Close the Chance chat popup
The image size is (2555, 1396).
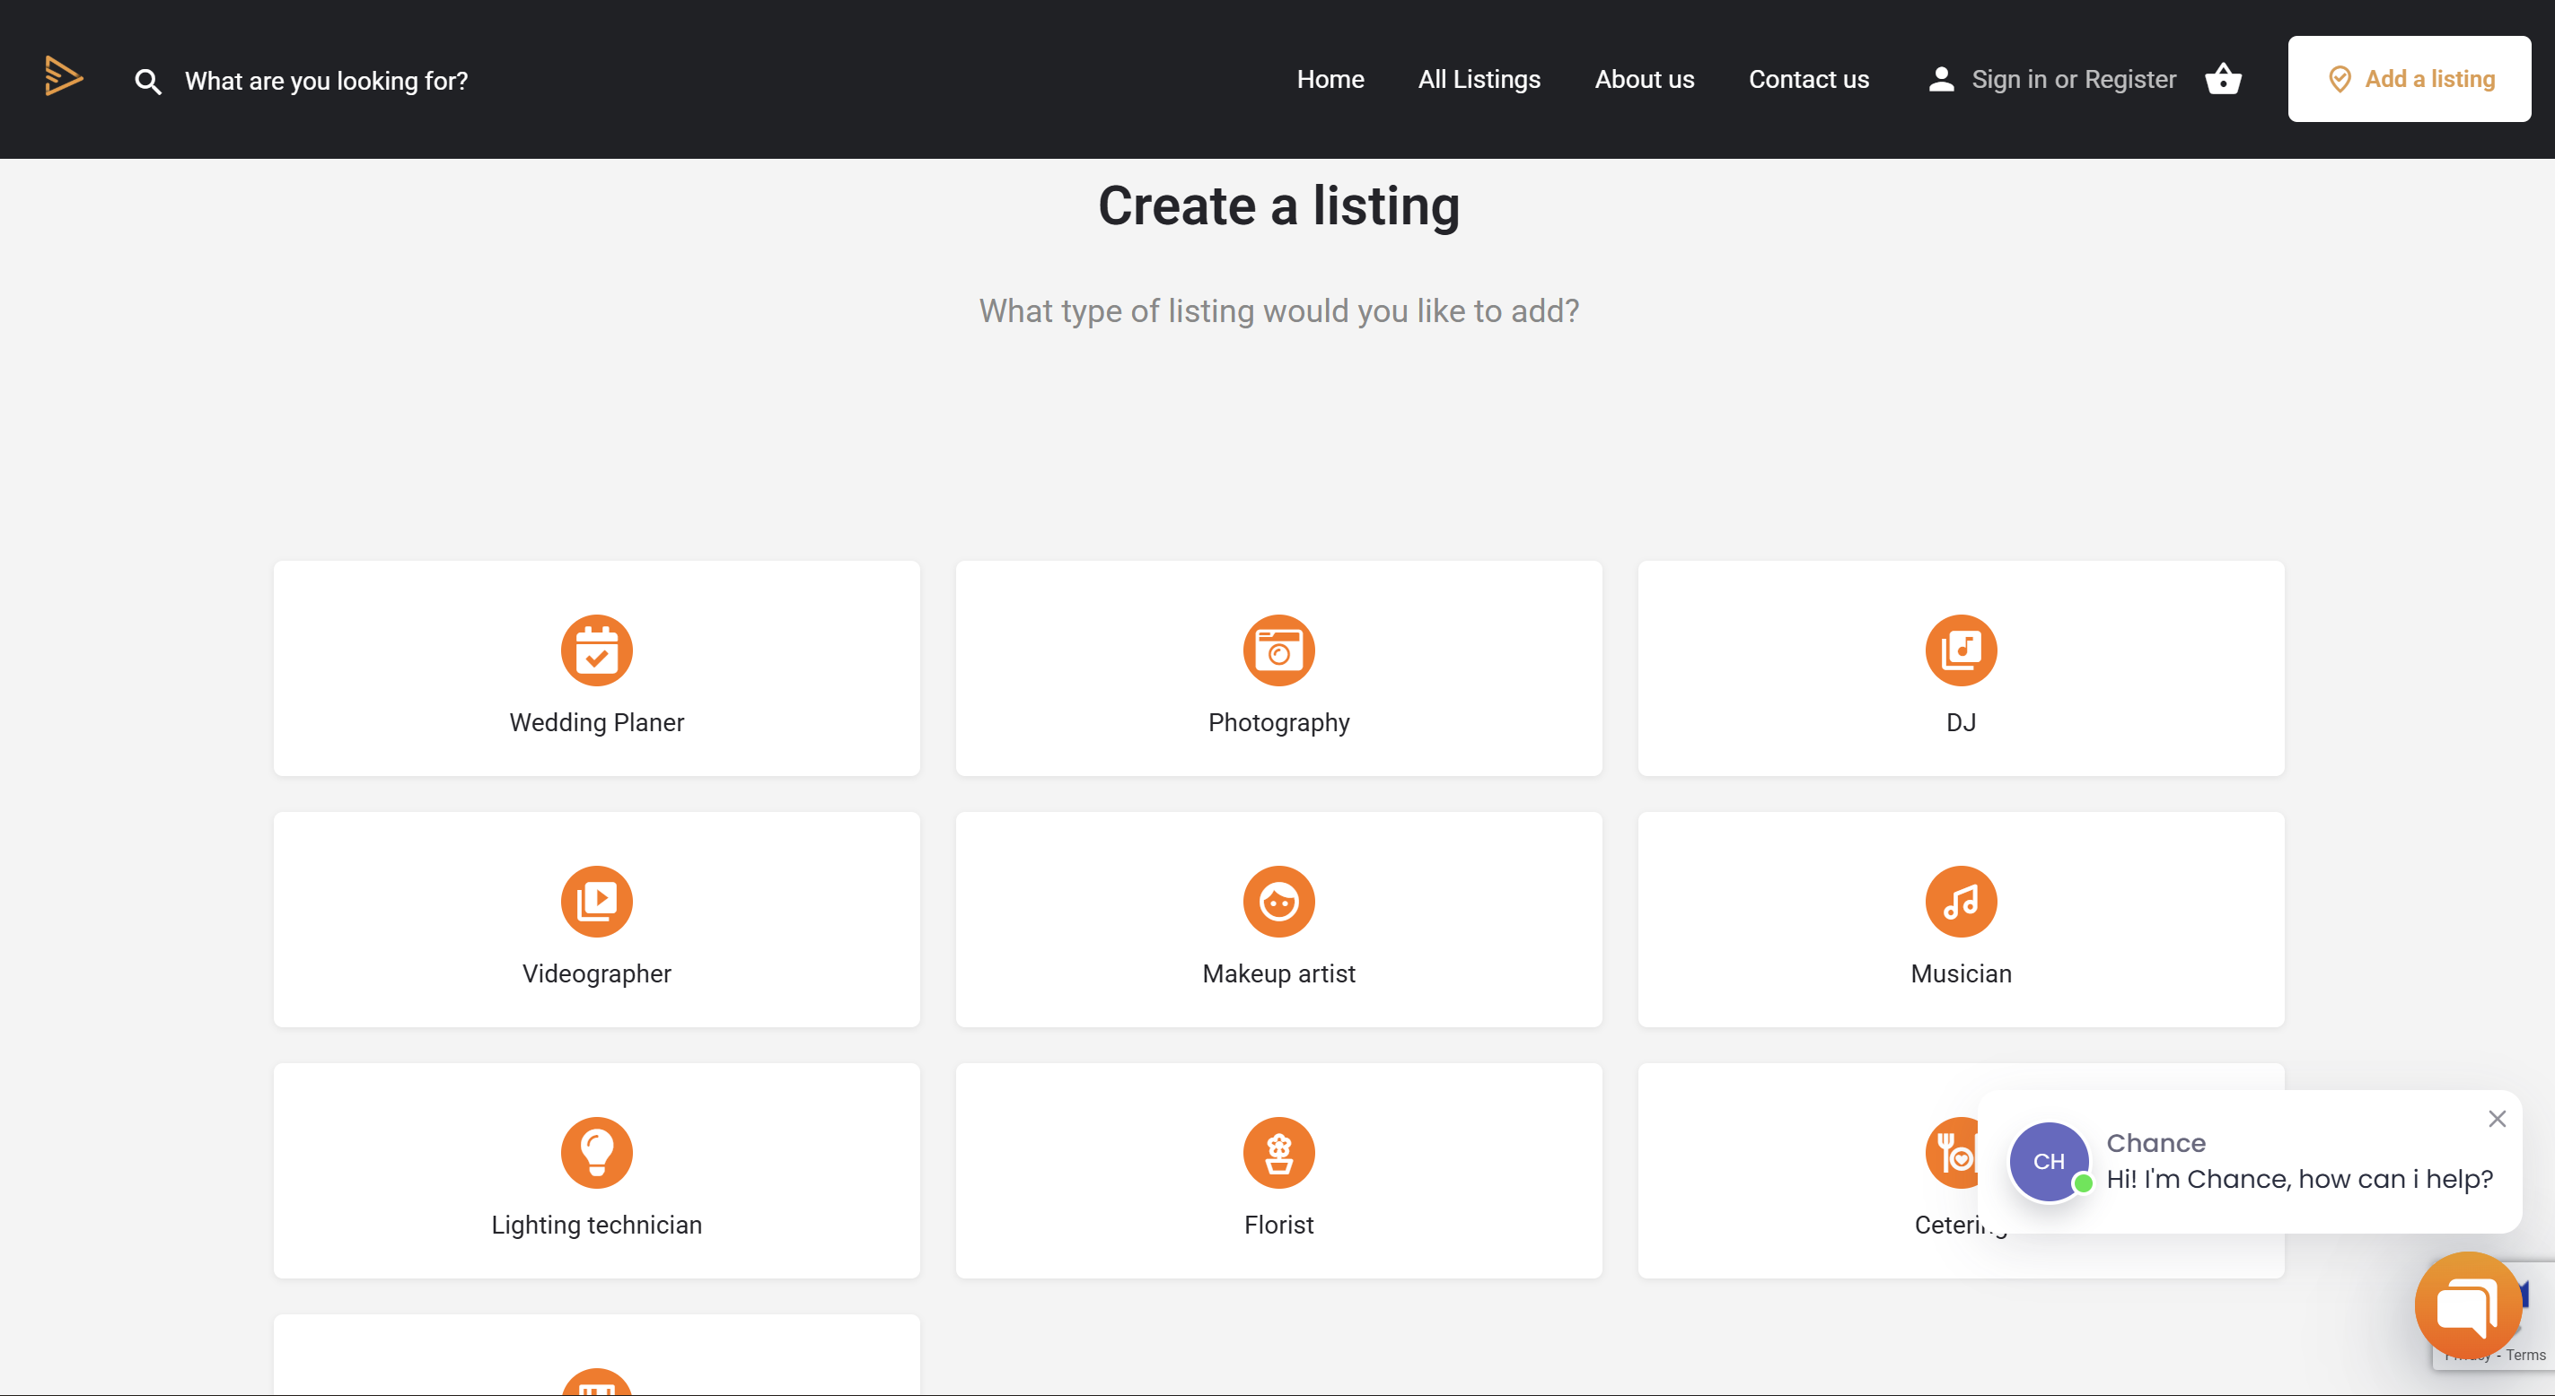tap(2497, 1119)
